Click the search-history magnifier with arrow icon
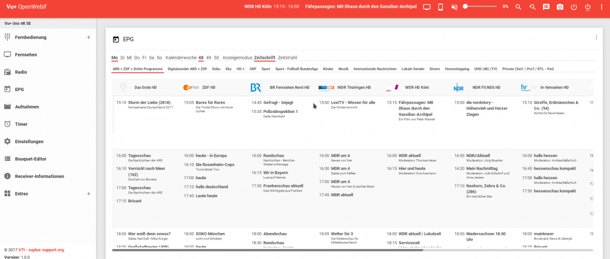The height and width of the screenshot is (259, 610). 532,7
